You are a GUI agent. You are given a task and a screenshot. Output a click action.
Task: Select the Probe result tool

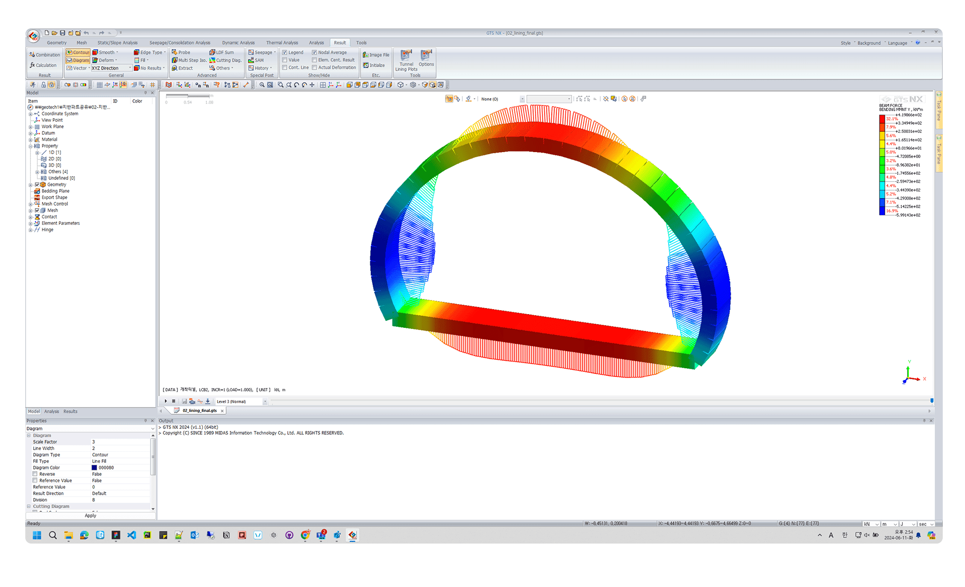[181, 53]
